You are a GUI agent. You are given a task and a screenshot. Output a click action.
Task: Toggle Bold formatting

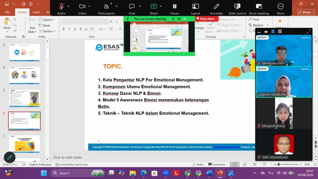(x=64, y=29)
